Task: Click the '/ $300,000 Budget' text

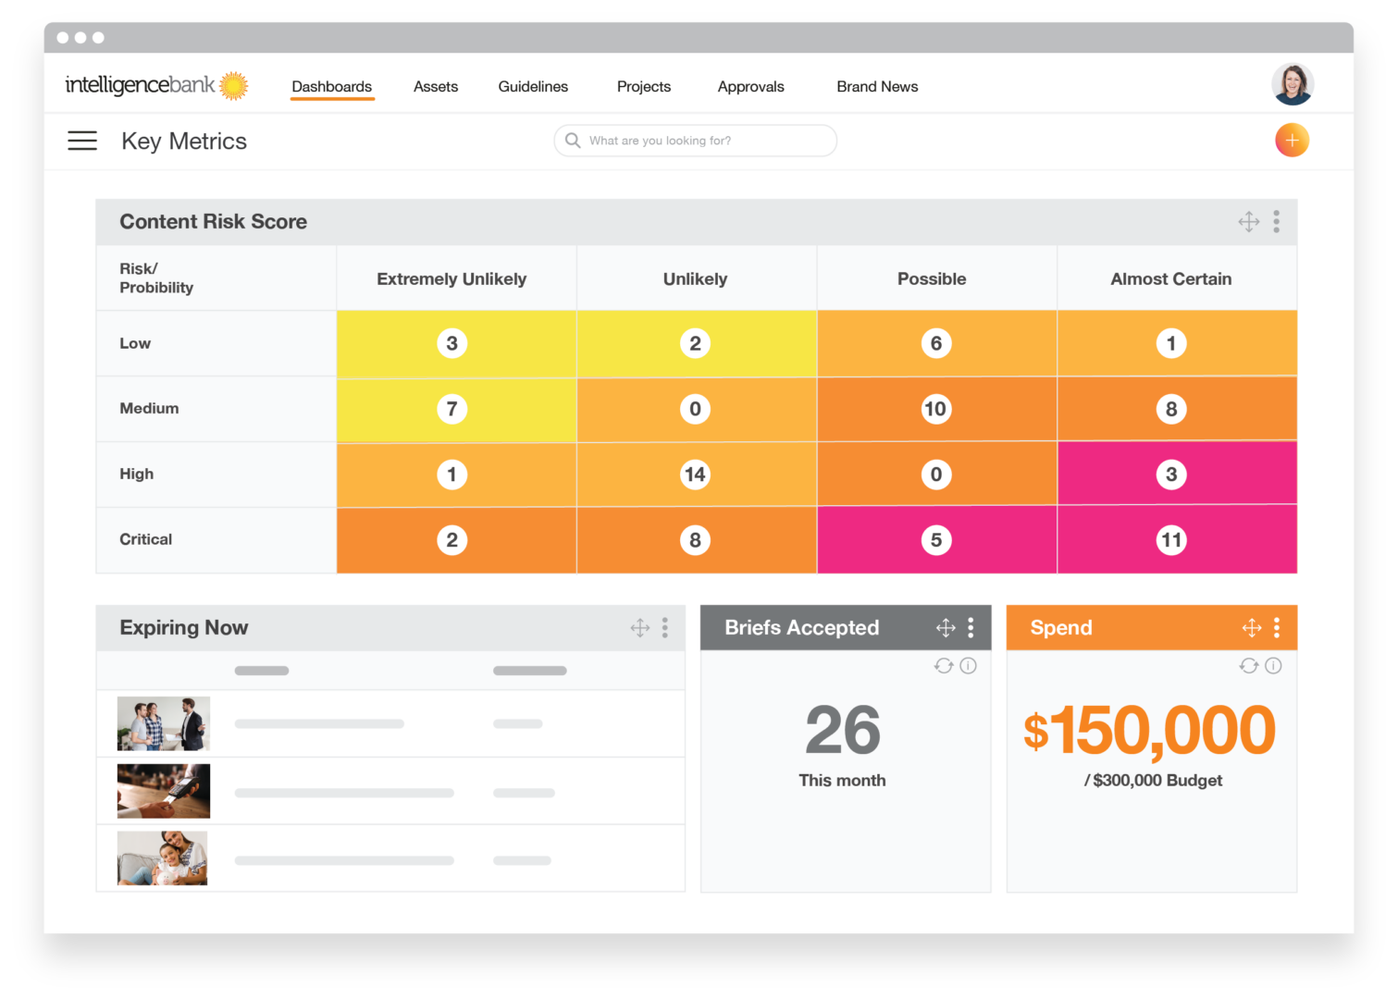Action: [x=1153, y=781]
